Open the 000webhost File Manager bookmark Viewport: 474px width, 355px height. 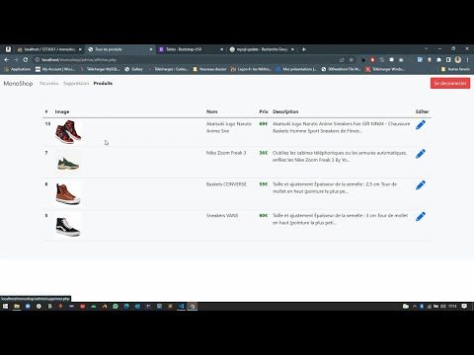coord(341,69)
